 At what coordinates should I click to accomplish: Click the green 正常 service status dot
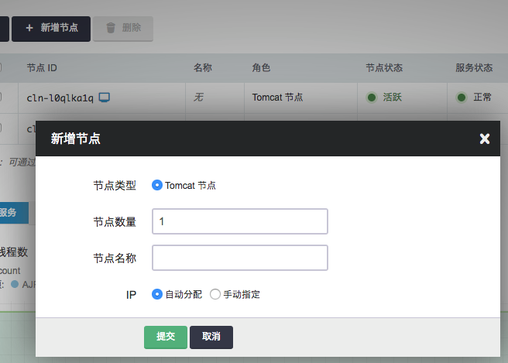(462, 98)
